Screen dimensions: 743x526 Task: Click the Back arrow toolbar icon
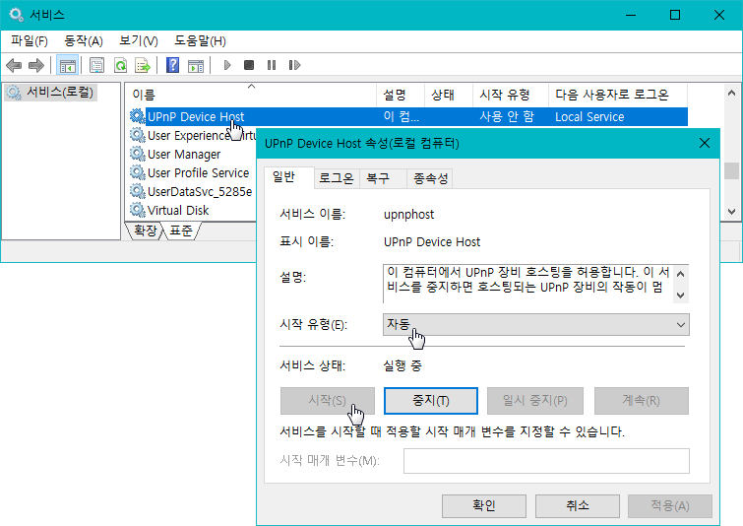[x=14, y=65]
